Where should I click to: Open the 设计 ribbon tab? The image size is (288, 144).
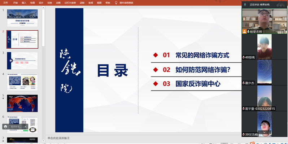41,3
